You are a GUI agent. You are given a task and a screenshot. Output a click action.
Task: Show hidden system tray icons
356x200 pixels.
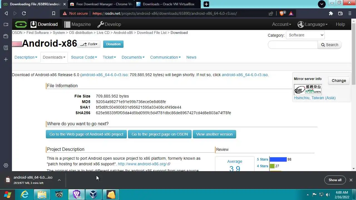click(x=308, y=194)
